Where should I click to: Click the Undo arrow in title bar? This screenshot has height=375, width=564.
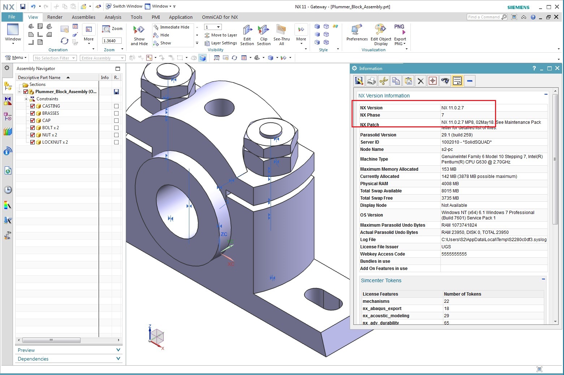[x=33, y=6]
